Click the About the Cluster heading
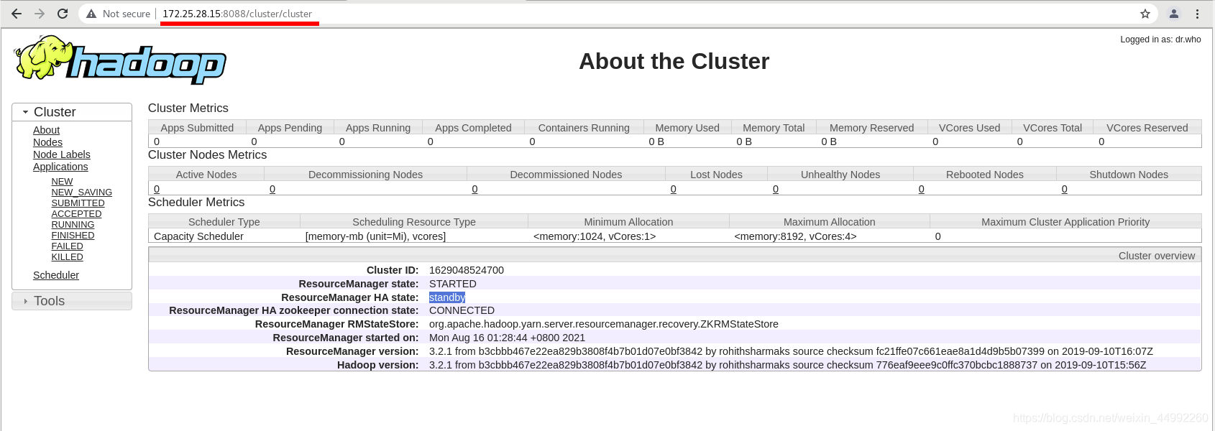 pos(674,61)
